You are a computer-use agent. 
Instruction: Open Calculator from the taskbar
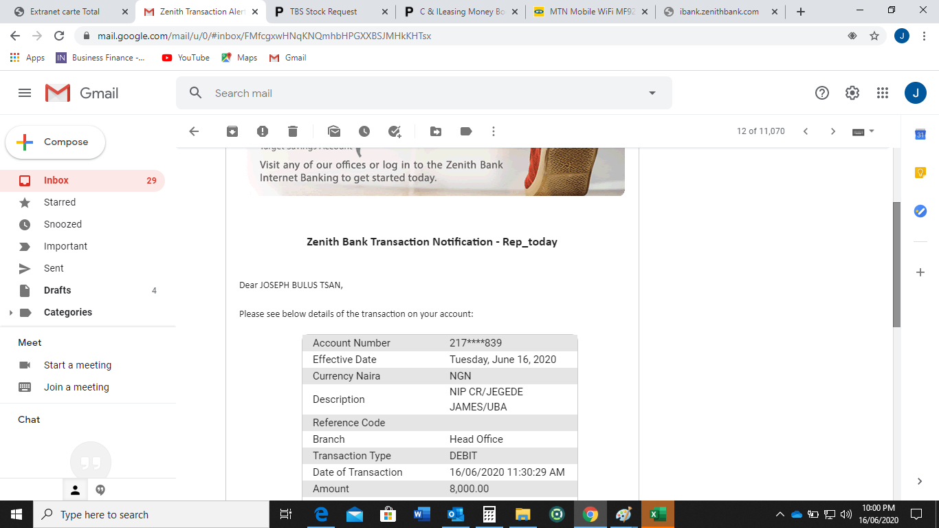click(x=489, y=514)
